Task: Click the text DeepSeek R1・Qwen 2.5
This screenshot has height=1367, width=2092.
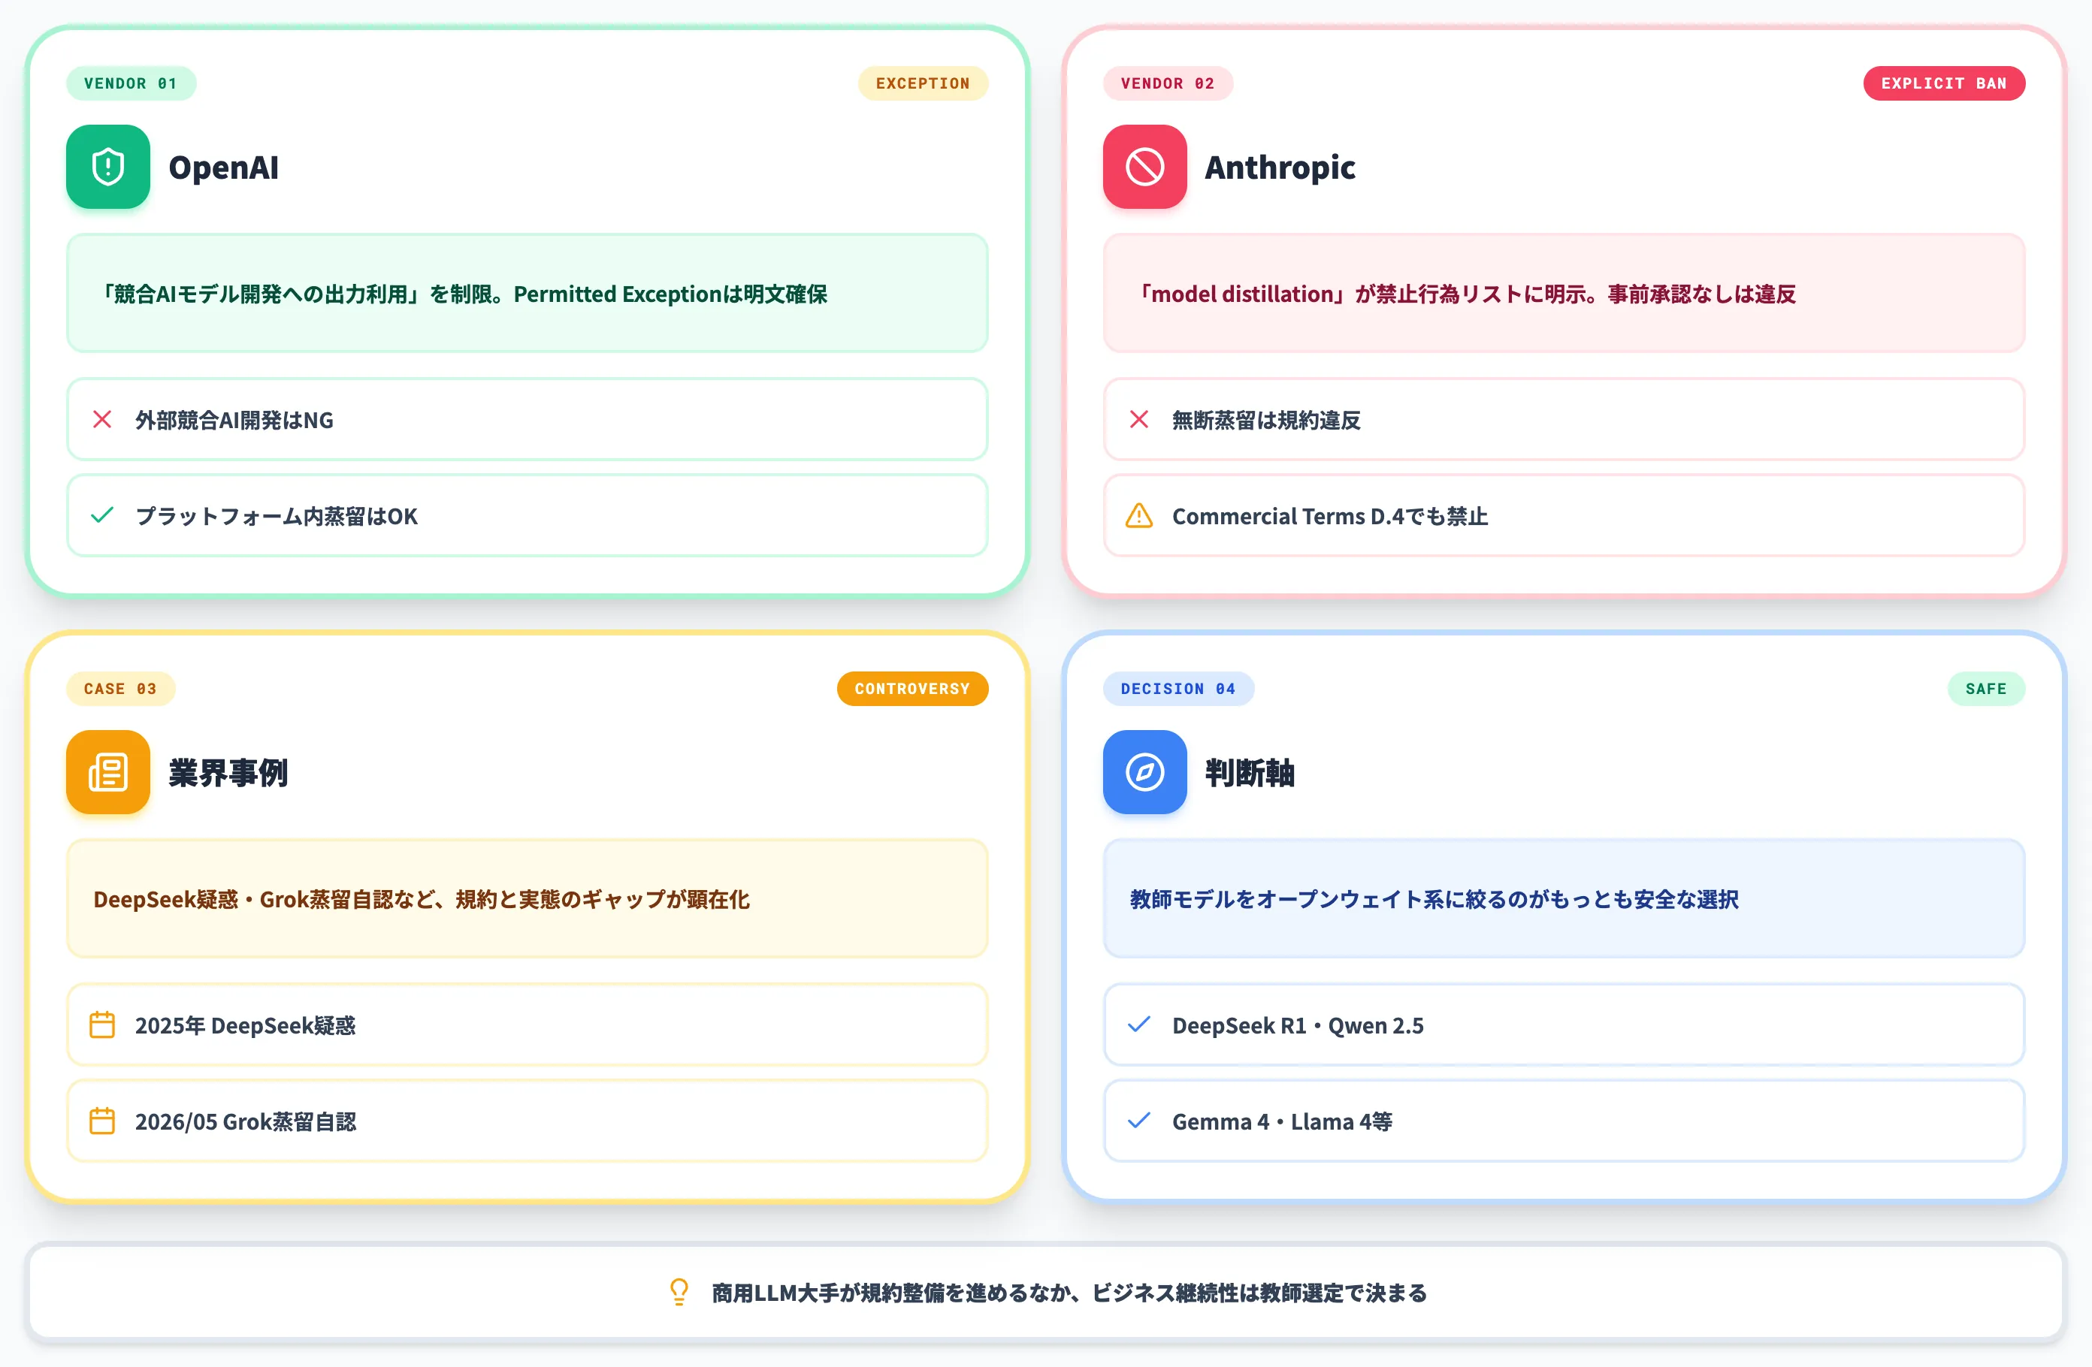Action: point(1298,1025)
